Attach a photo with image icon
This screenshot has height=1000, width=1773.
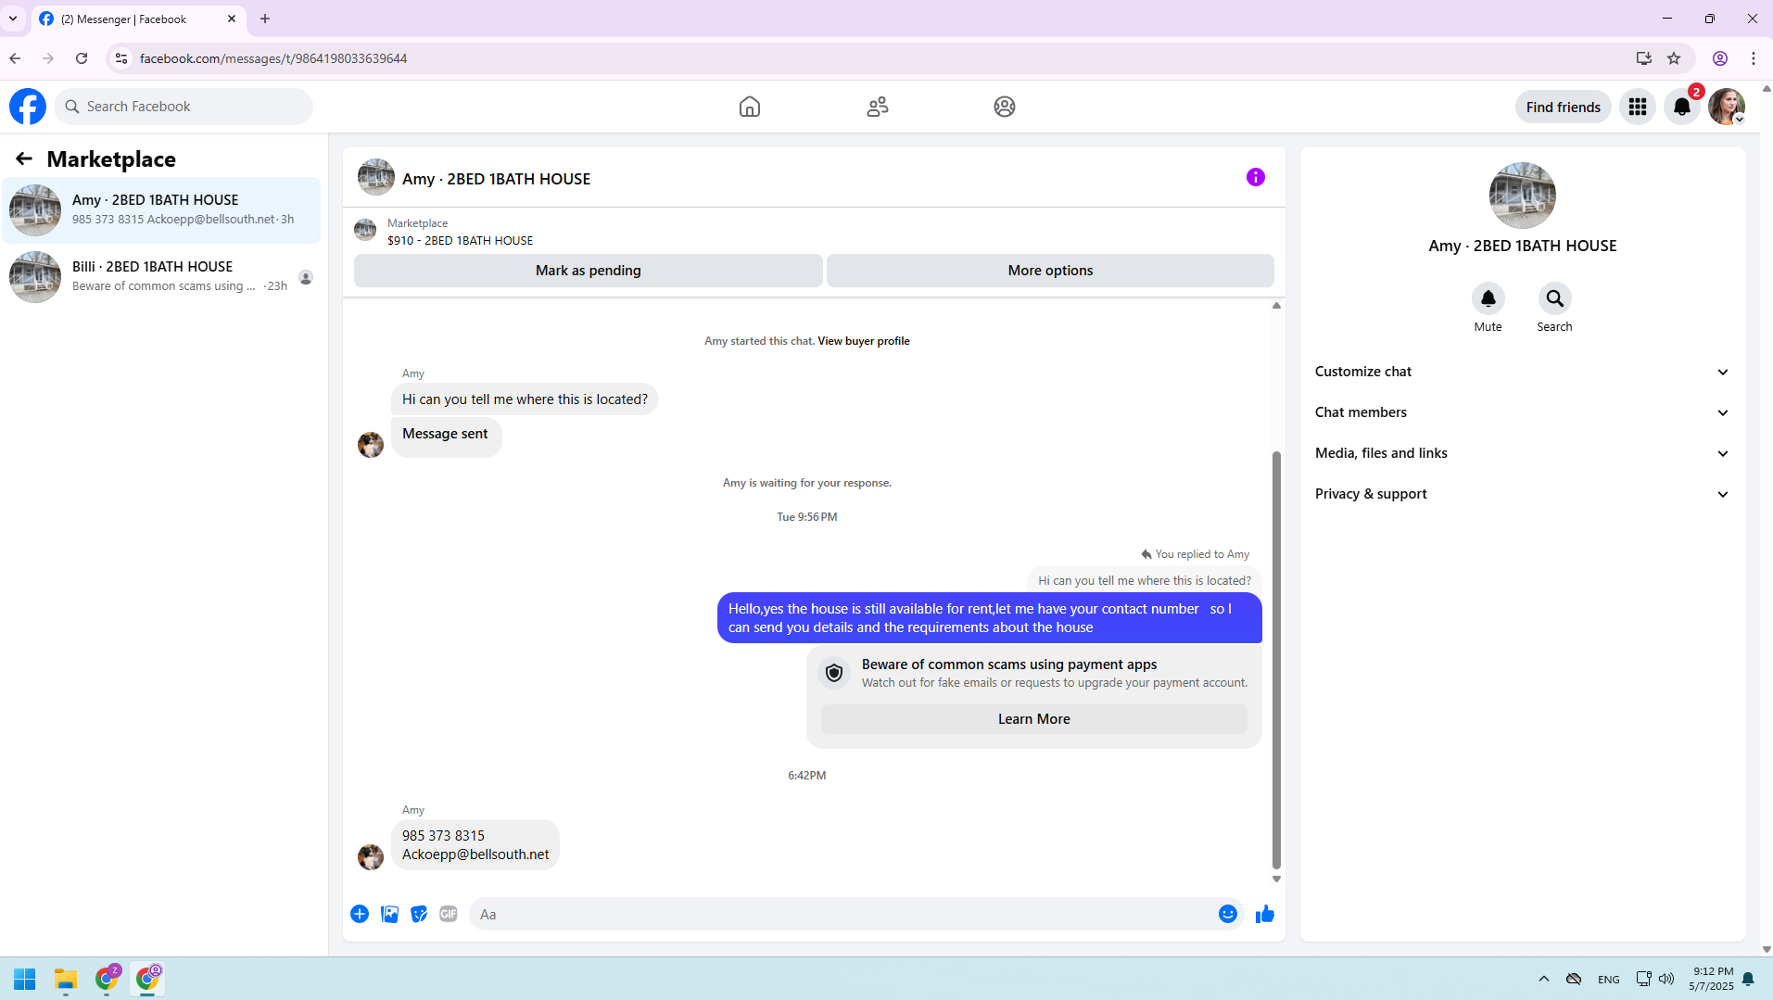389,914
